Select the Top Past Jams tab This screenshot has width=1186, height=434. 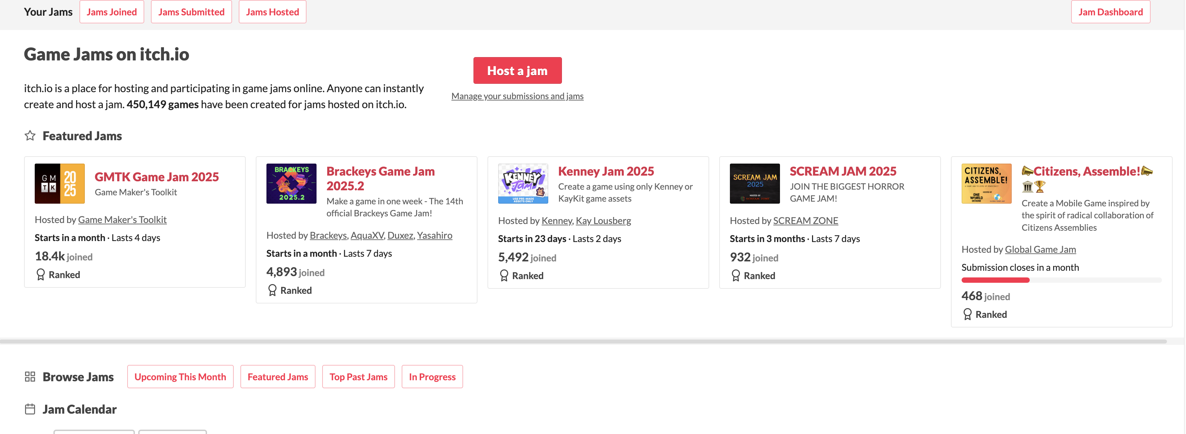pos(358,377)
